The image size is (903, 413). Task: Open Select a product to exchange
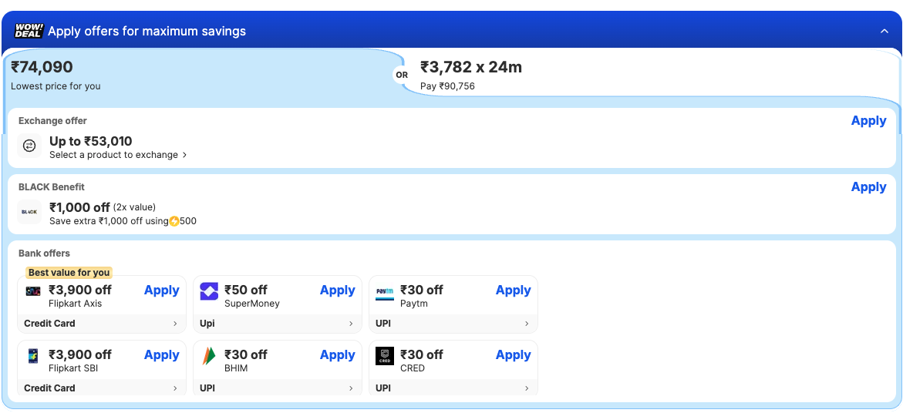coord(118,155)
